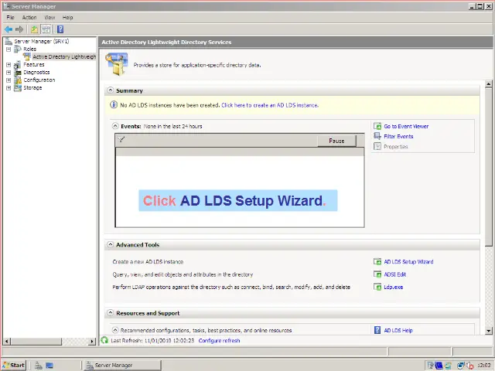The width and height of the screenshot is (495, 371).
Task: Click the Active Directory Lightweight role tree icon
Action: tap(27, 56)
